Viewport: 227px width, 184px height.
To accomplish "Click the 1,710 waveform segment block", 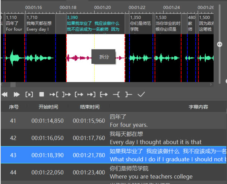I will point(40,24).
